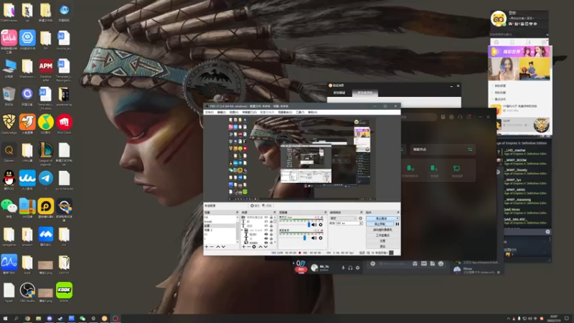Open KOOK desktop shortcut
Image resolution: width=574 pixels, height=323 pixels.
coord(64,292)
